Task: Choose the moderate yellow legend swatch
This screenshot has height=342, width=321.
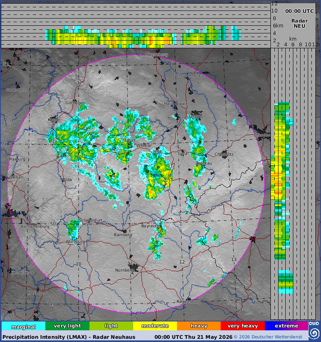Action: [x=155, y=326]
